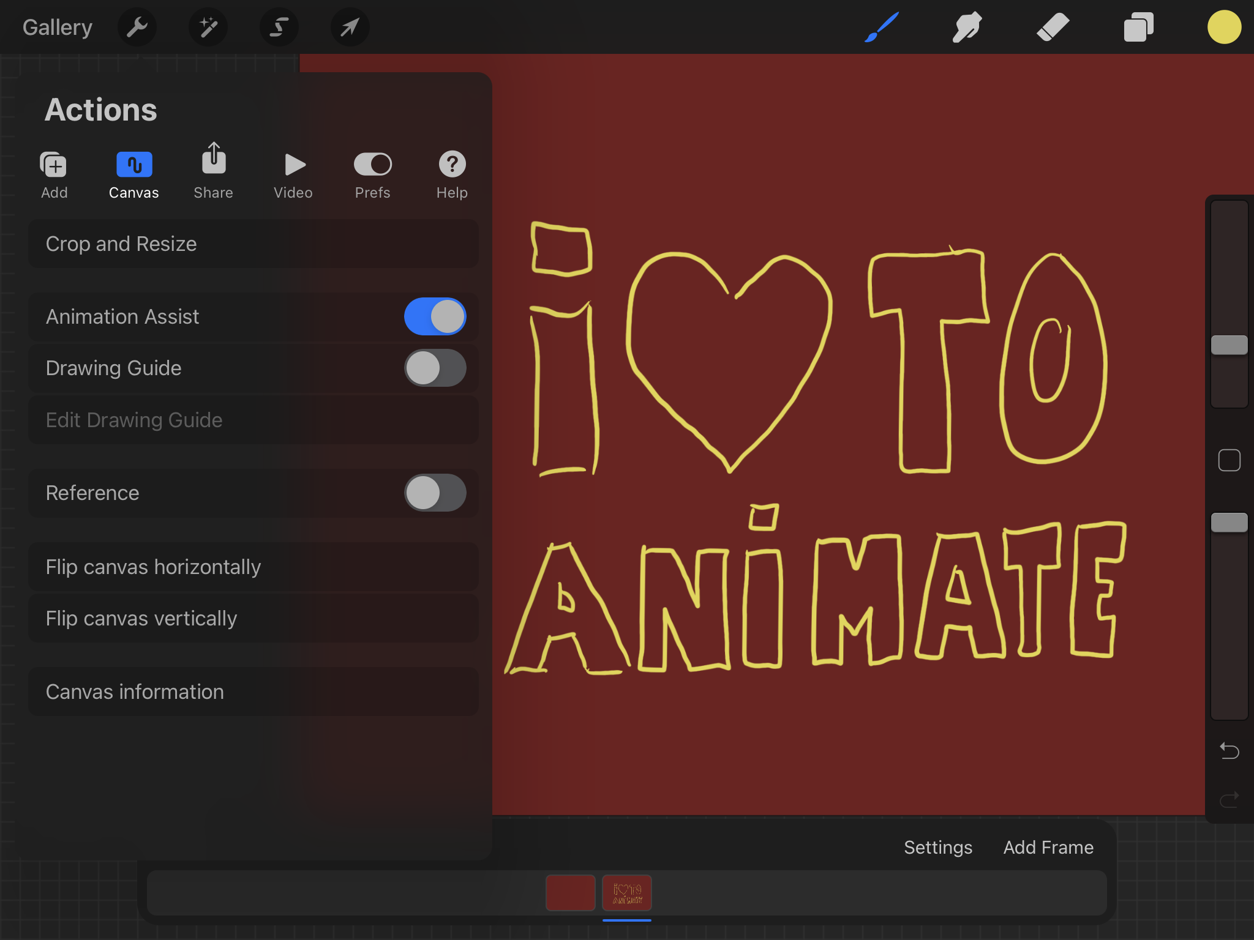Screen dimensions: 1254x940
Task: Choose Flip canvas vertically
Action: 253,618
